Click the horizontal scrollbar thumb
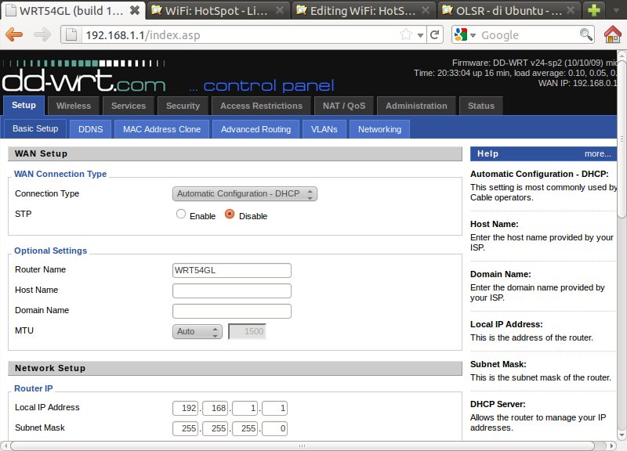 303,446
